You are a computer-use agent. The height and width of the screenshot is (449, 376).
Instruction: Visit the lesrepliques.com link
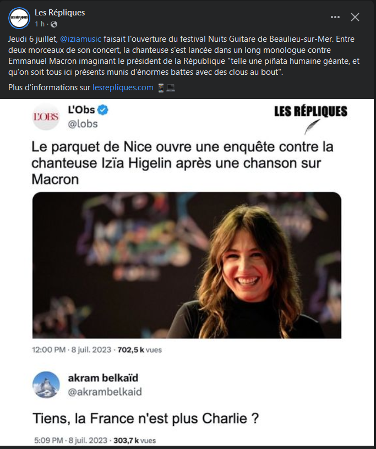point(123,87)
